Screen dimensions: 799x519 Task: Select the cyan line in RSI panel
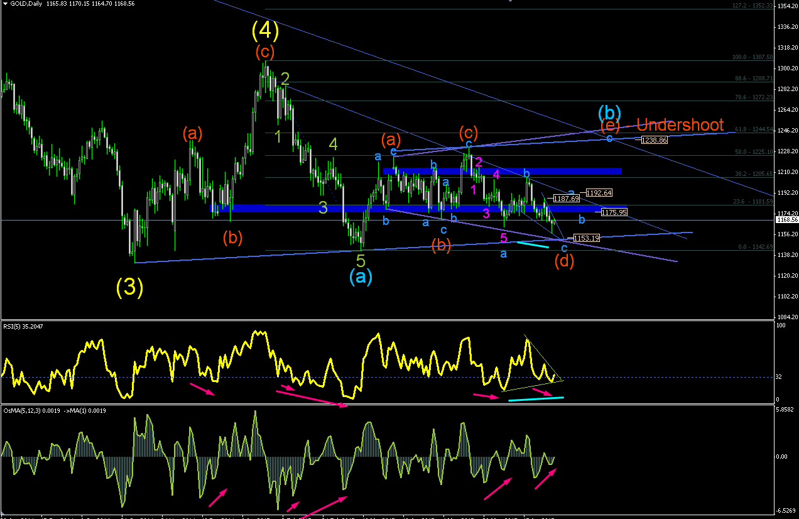click(x=536, y=398)
